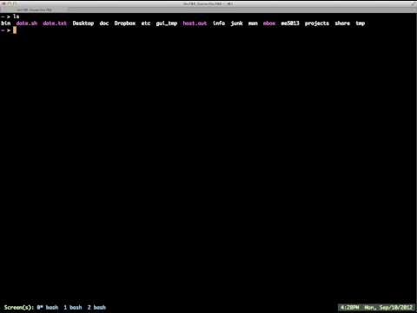Image resolution: width=417 pixels, height=313 pixels.
Task: Click the 'junk' directory name
Action: point(236,23)
